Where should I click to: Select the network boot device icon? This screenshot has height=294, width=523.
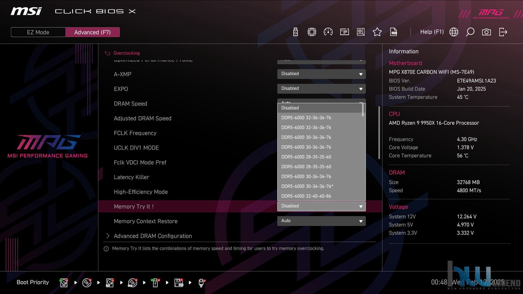[202, 283]
